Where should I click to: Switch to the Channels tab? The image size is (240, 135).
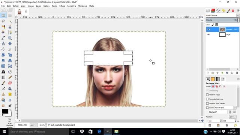[213, 10]
